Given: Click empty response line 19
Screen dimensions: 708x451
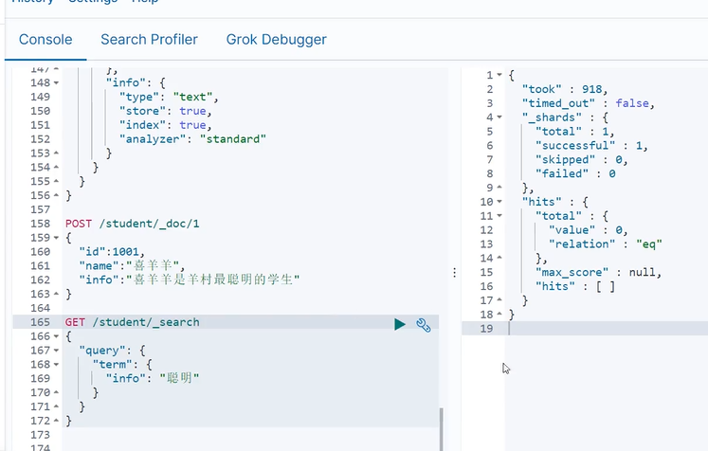Looking at the screenshot, I should pos(585,329).
